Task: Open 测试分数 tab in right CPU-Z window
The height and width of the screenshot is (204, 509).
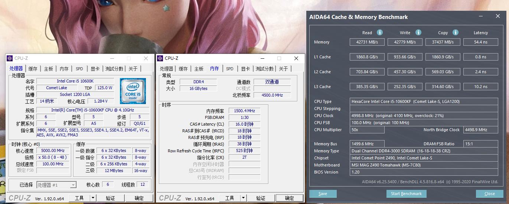Action: click(x=265, y=69)
